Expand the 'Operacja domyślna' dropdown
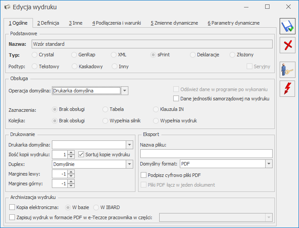The height and width of the screenshot is (228, 299). [x=125, y=91]
